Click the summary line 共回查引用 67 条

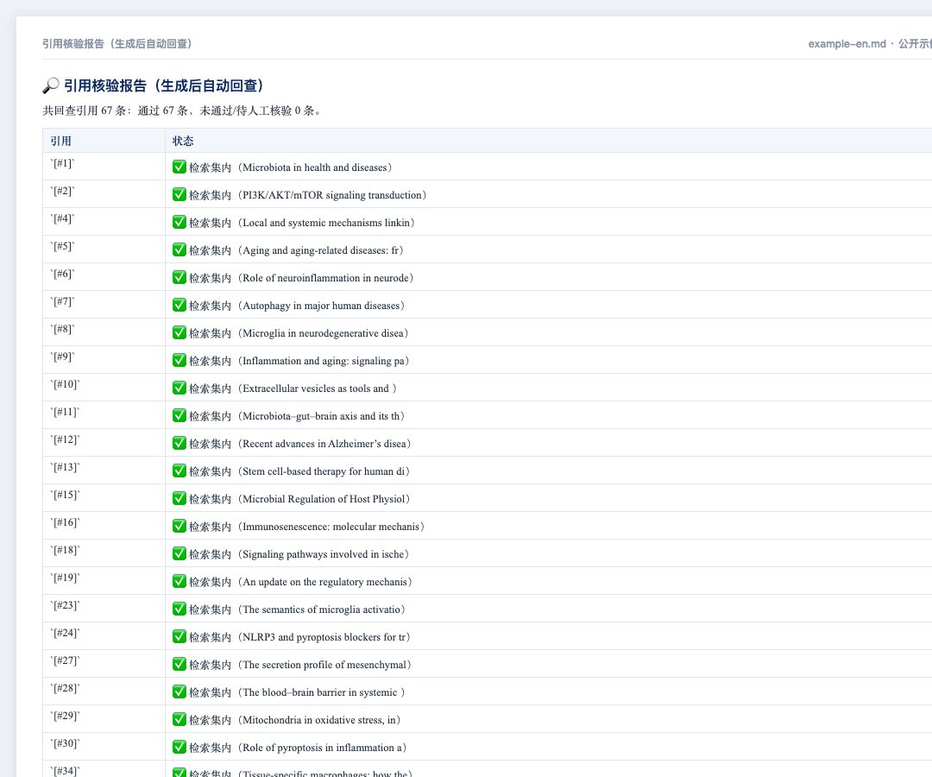[x=182, y=111]
